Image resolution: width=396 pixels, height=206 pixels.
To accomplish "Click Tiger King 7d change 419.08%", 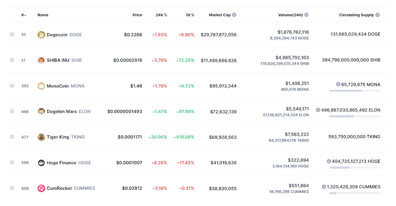I will (184, 137).
